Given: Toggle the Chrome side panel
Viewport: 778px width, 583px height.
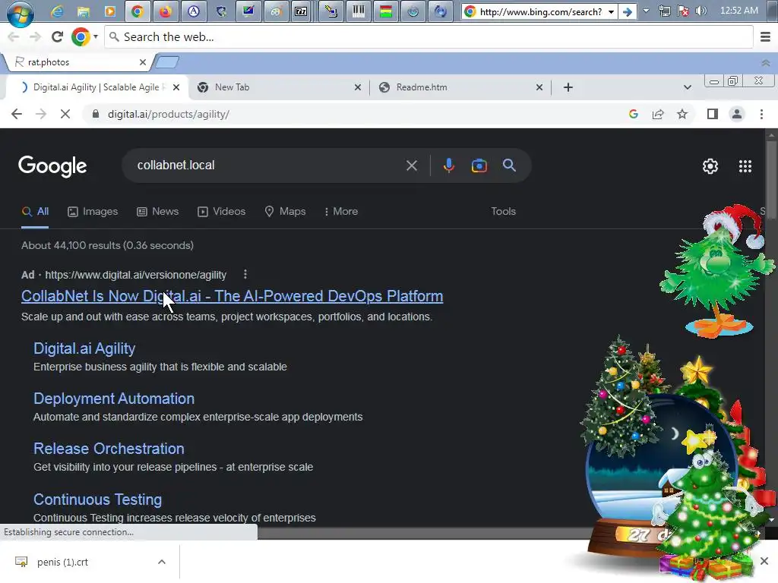Looking at the screenshot, I should click(713, 114).
